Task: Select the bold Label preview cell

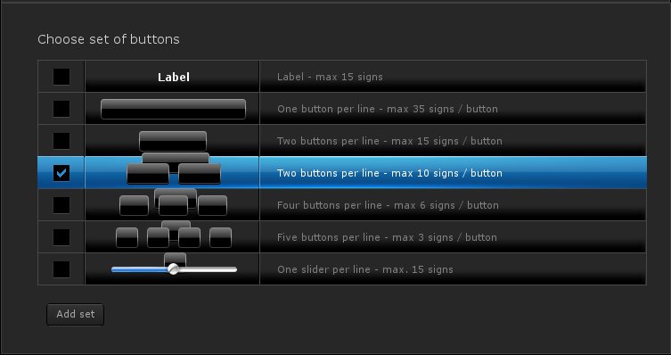Action: (x=172, y=77)
